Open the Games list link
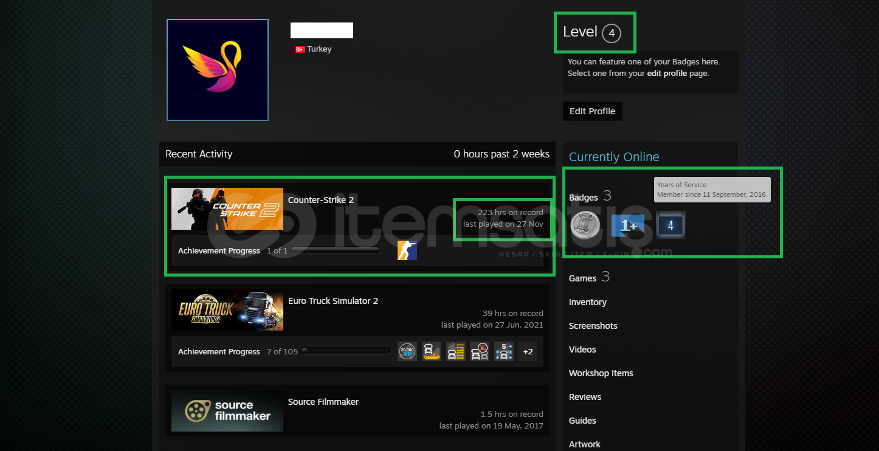 pyautogui.click(x=582, y=278)
